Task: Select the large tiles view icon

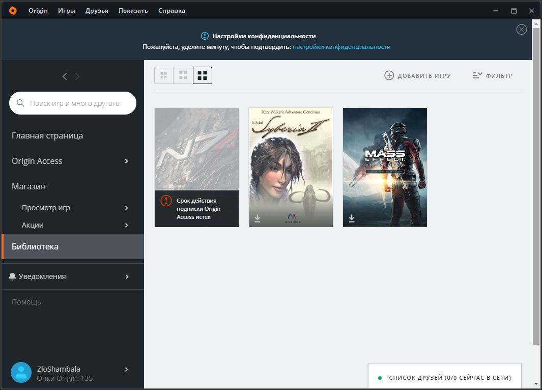Action: 203,75
